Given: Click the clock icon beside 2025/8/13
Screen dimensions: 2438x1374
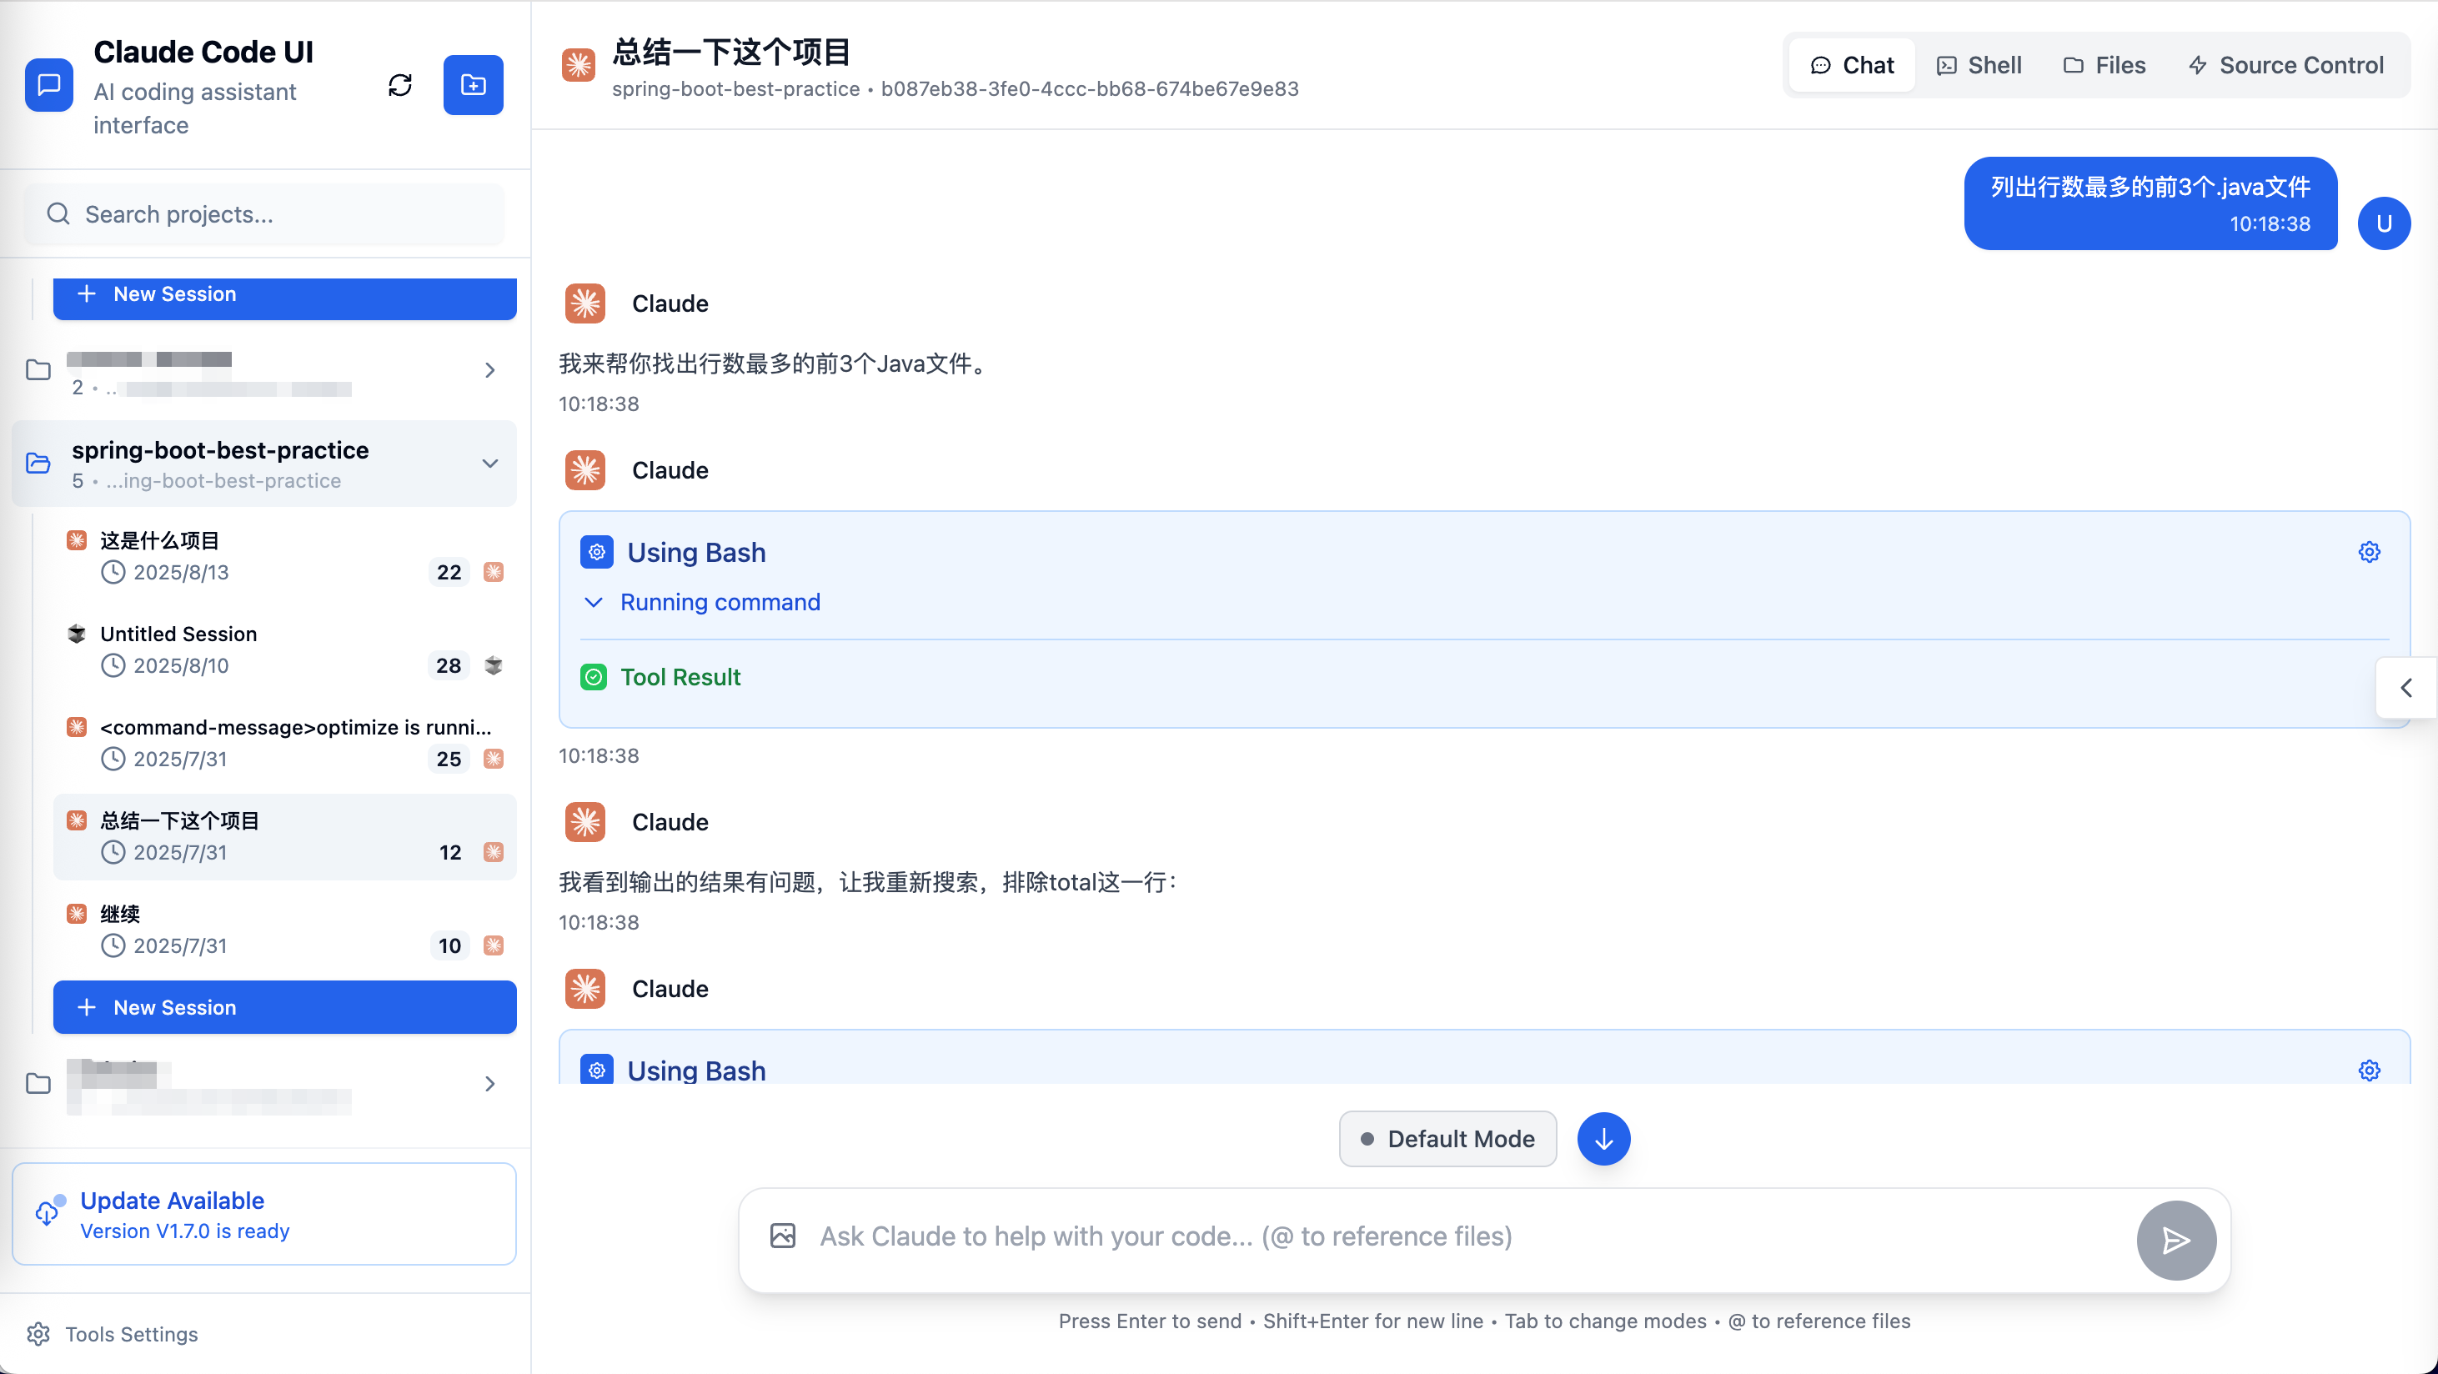Looking at the screenshot, I should point(113,572).
